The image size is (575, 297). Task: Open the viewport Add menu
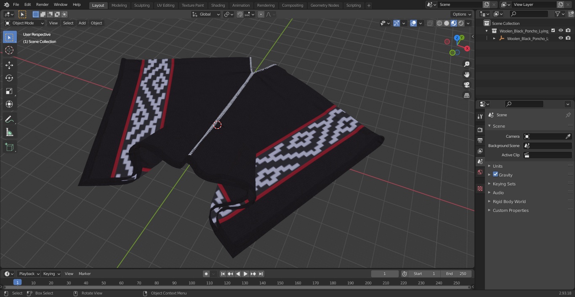tap(82, 23)
